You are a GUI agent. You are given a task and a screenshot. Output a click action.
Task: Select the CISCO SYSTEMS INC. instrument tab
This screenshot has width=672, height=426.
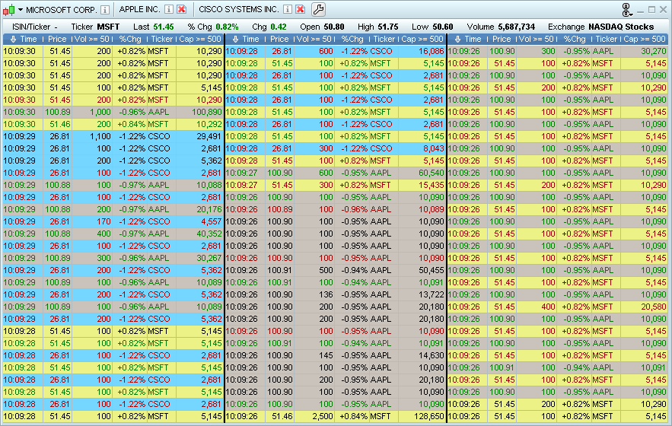pyautogui.click(x=239, y=9)
